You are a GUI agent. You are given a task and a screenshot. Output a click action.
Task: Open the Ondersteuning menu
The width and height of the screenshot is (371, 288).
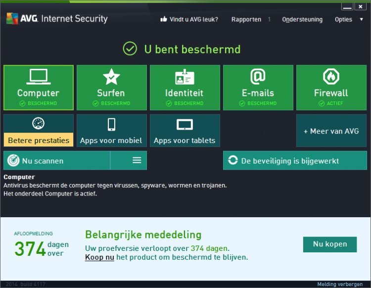click(x=302, y=19)
